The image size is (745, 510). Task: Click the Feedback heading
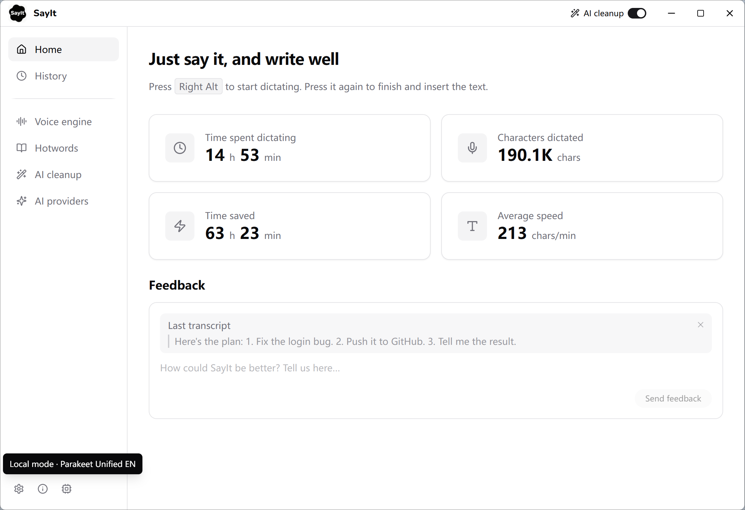177,285
